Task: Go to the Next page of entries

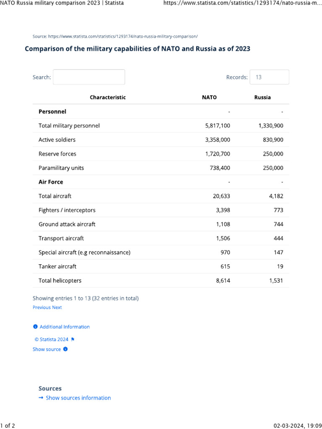Action: 57,308
